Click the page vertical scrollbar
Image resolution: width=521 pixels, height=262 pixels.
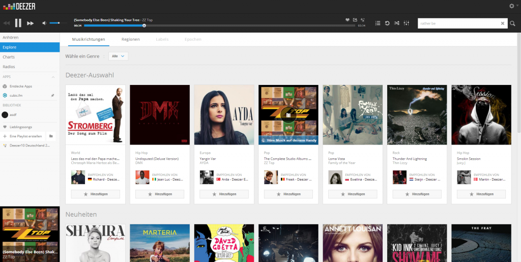[518, 83]
